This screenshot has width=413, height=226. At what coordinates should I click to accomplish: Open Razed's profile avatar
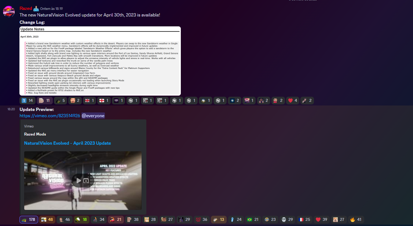(9, 12)
